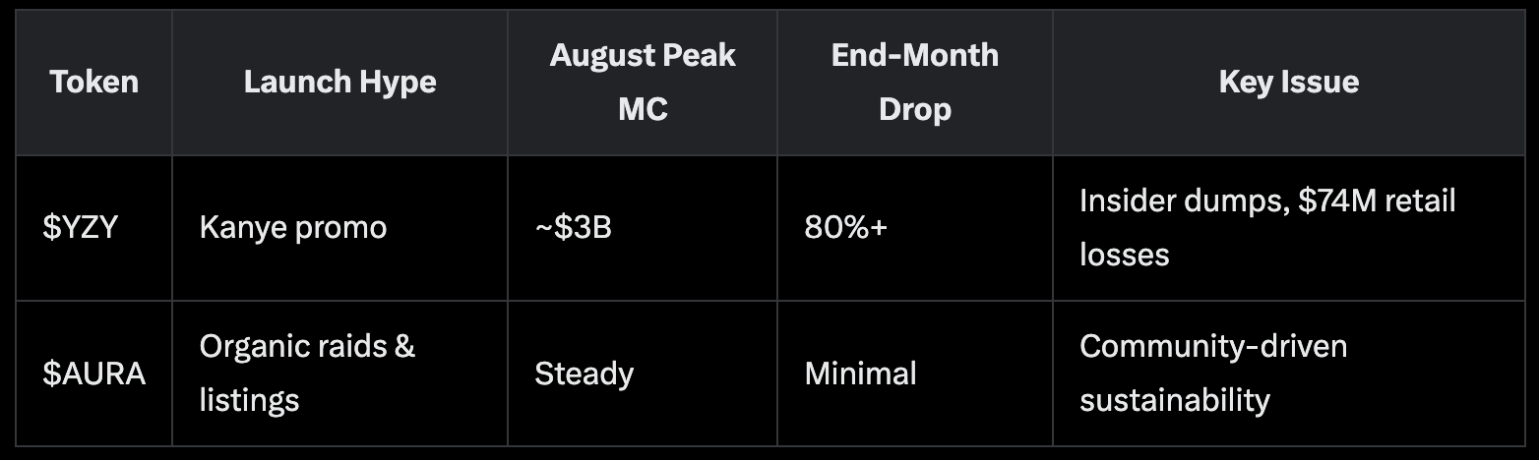Click the word sustainability in $AURA row
1539x460 pixels.
pyautogui.click(x=1174, y=401)
